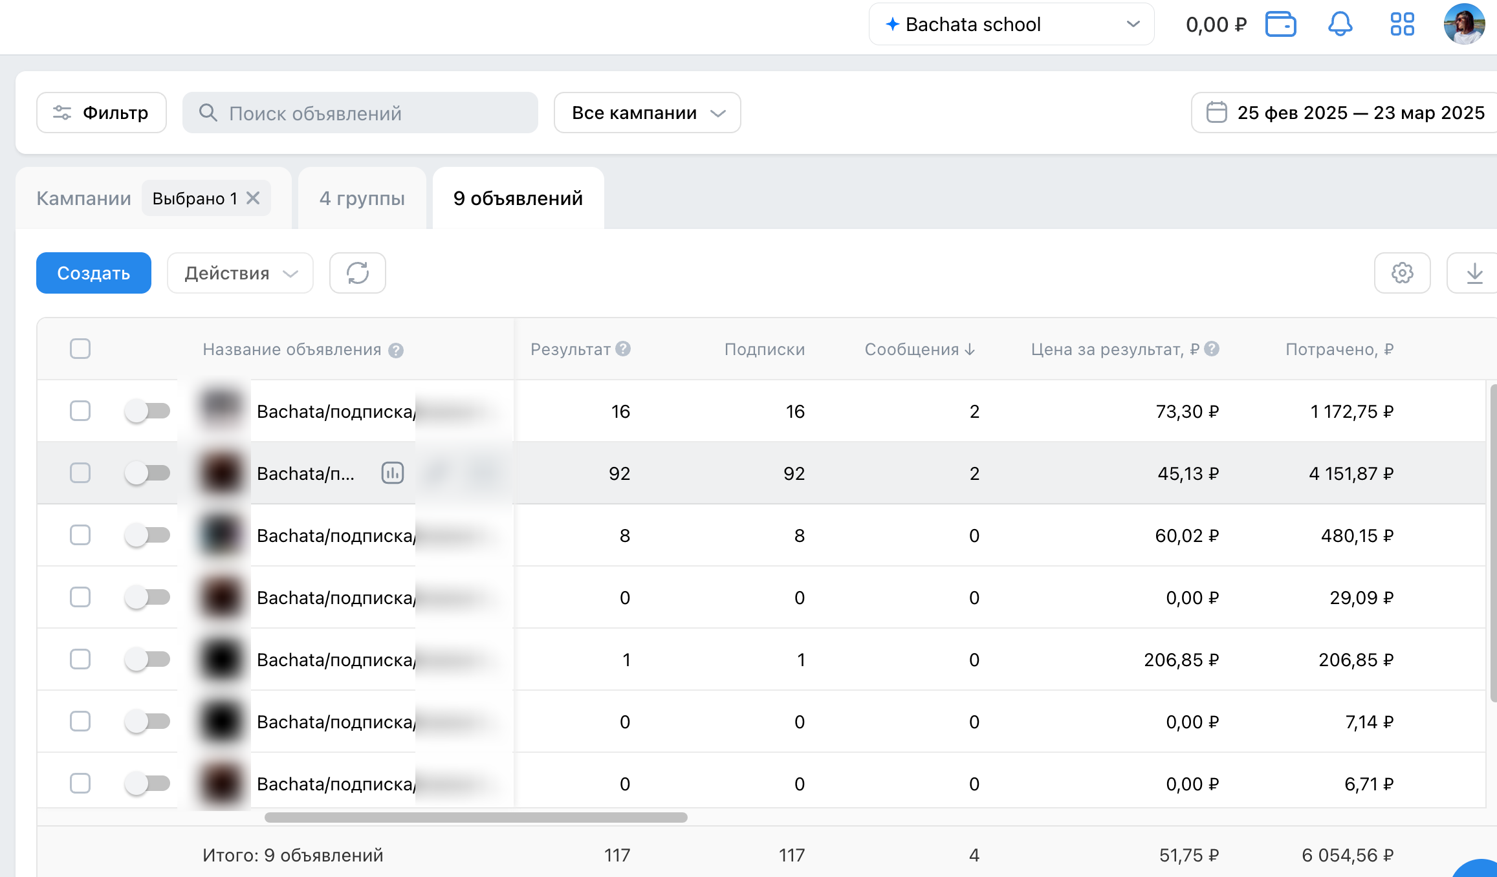Open the notifications bell
1497x877 pixels.
pyautogui.click(x=1340, y=25)
